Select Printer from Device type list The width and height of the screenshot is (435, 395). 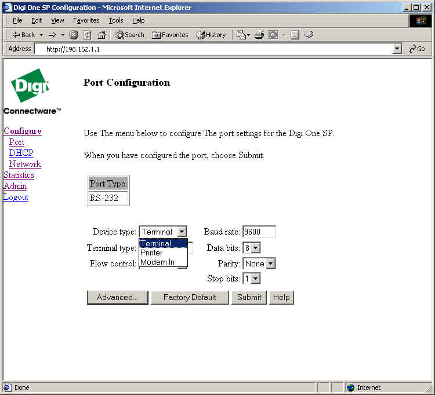click(x=152, y=253)
